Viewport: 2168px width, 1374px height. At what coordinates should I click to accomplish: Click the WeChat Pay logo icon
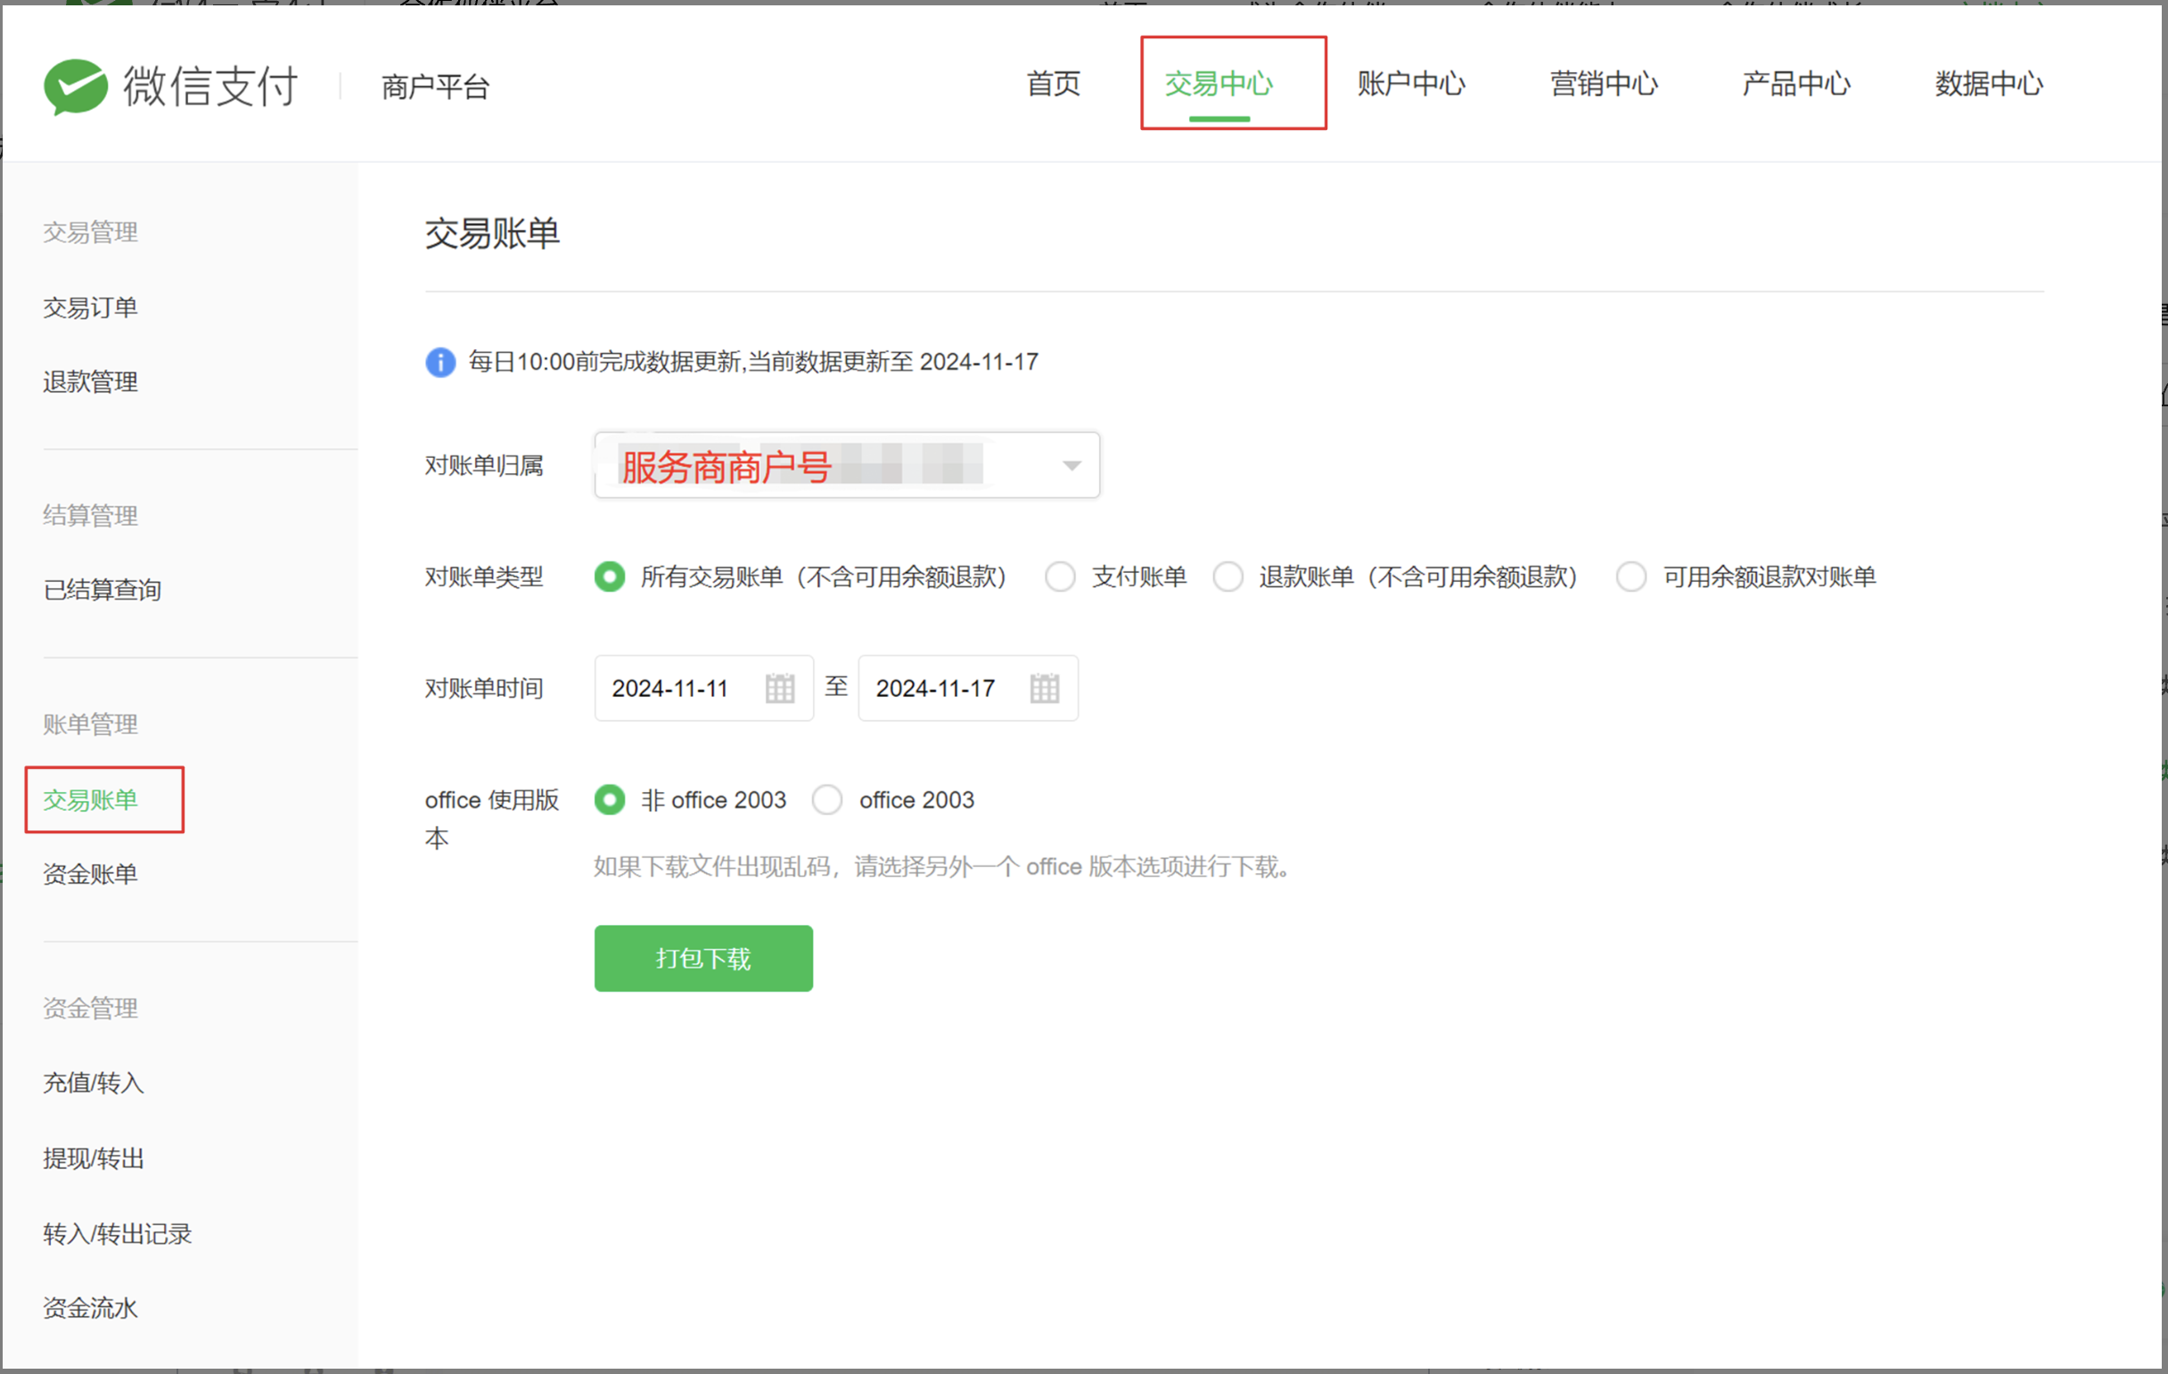point(76,86)
